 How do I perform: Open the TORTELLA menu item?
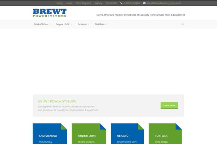click(100, 24)
